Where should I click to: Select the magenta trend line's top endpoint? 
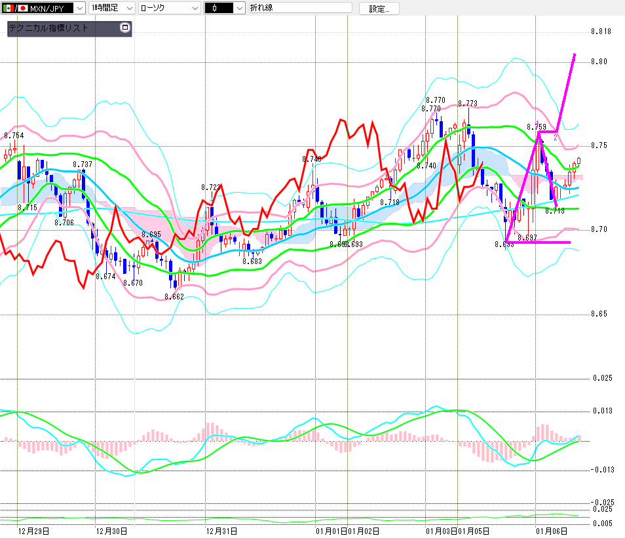575,54
